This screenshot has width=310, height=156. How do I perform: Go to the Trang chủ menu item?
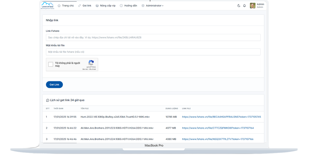click(x=68, y=6)
